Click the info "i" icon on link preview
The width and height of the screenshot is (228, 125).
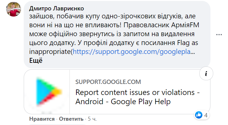click(x=206, y=73)
